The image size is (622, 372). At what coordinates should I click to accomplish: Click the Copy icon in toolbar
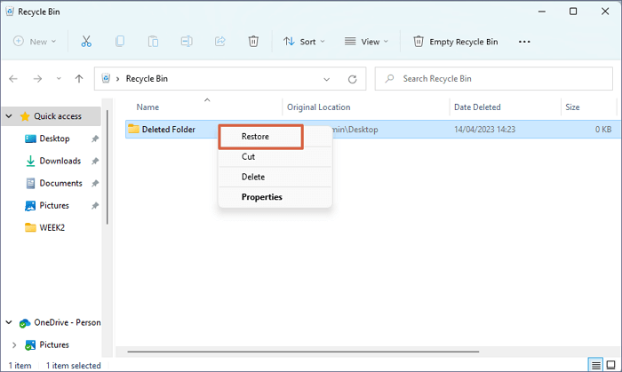tap(119, 42)
